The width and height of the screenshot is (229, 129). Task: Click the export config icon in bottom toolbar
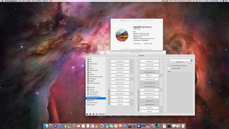pyautogui.click(x=90, y=114)
